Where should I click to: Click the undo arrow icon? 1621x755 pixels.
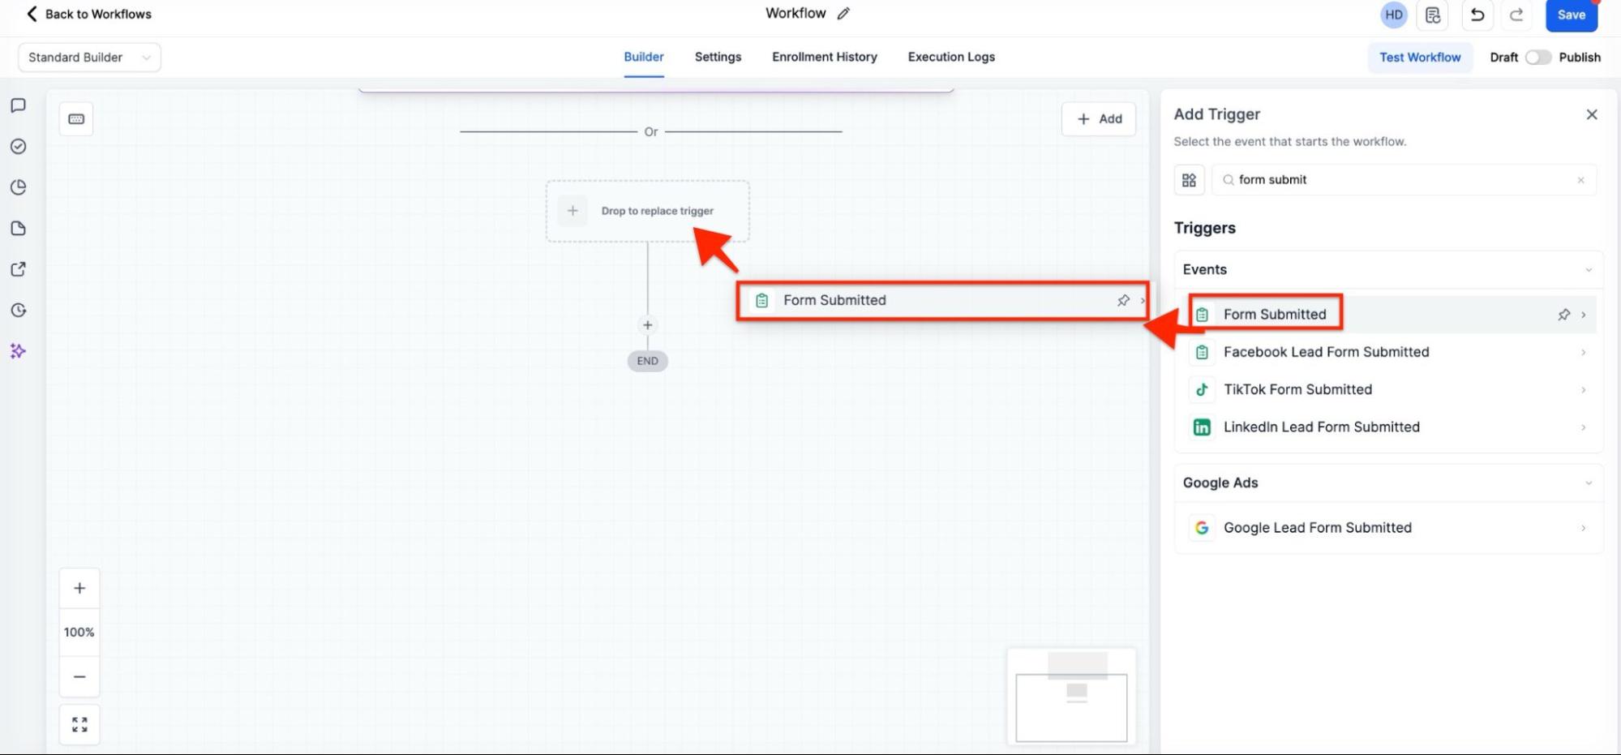pyautogui.click(x=1477, y=15)
